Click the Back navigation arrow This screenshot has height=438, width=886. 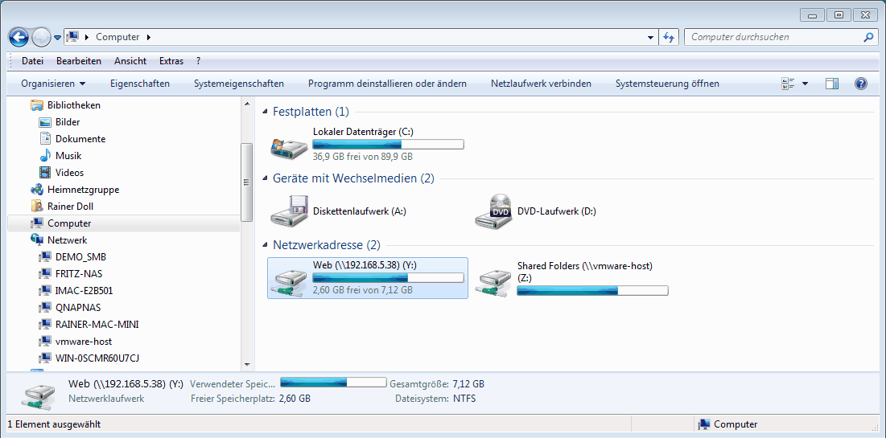click(19, 37)
